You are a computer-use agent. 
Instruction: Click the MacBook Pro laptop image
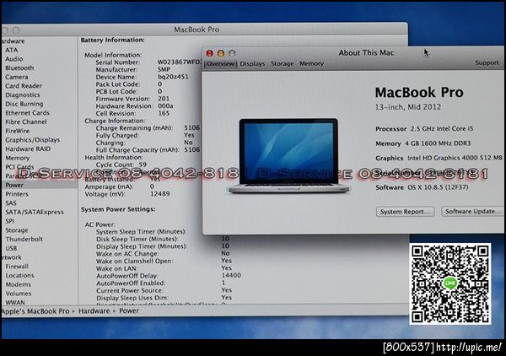[288, 155]
